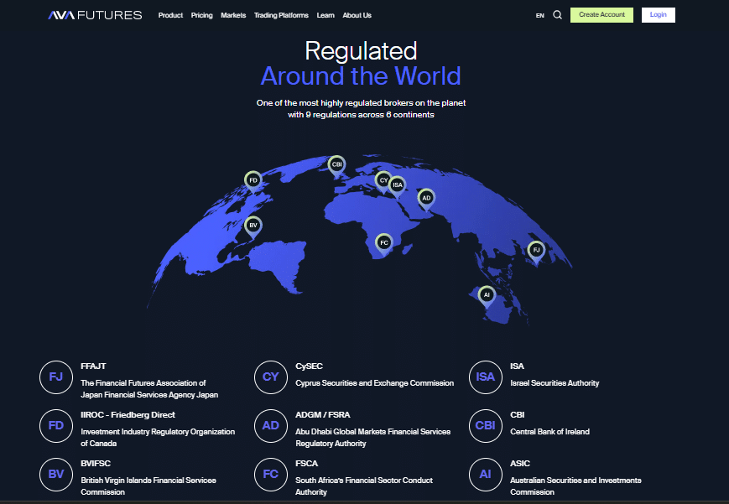Open the Markets menu
The image size is (729, 504).
(x=233, y=15)
